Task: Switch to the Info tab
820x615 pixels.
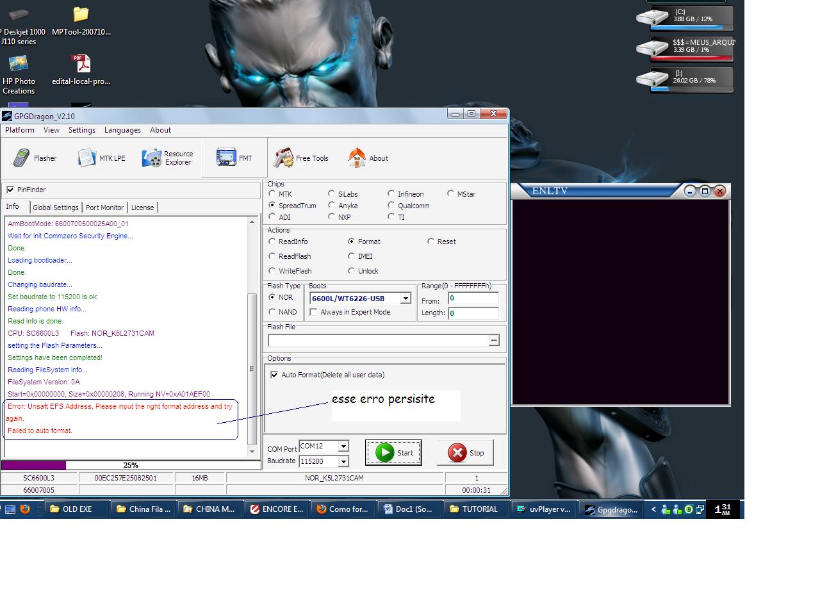Action: point(13,206)
